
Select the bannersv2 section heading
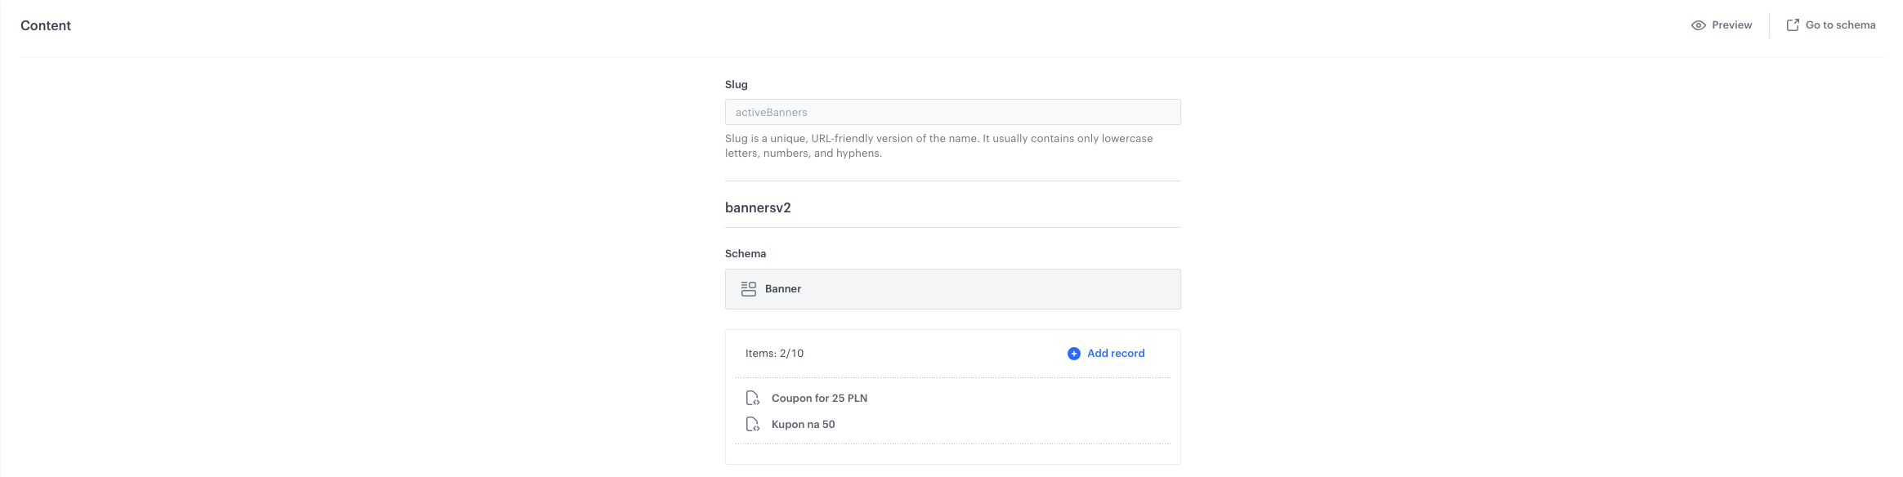[x=758, y=207]
